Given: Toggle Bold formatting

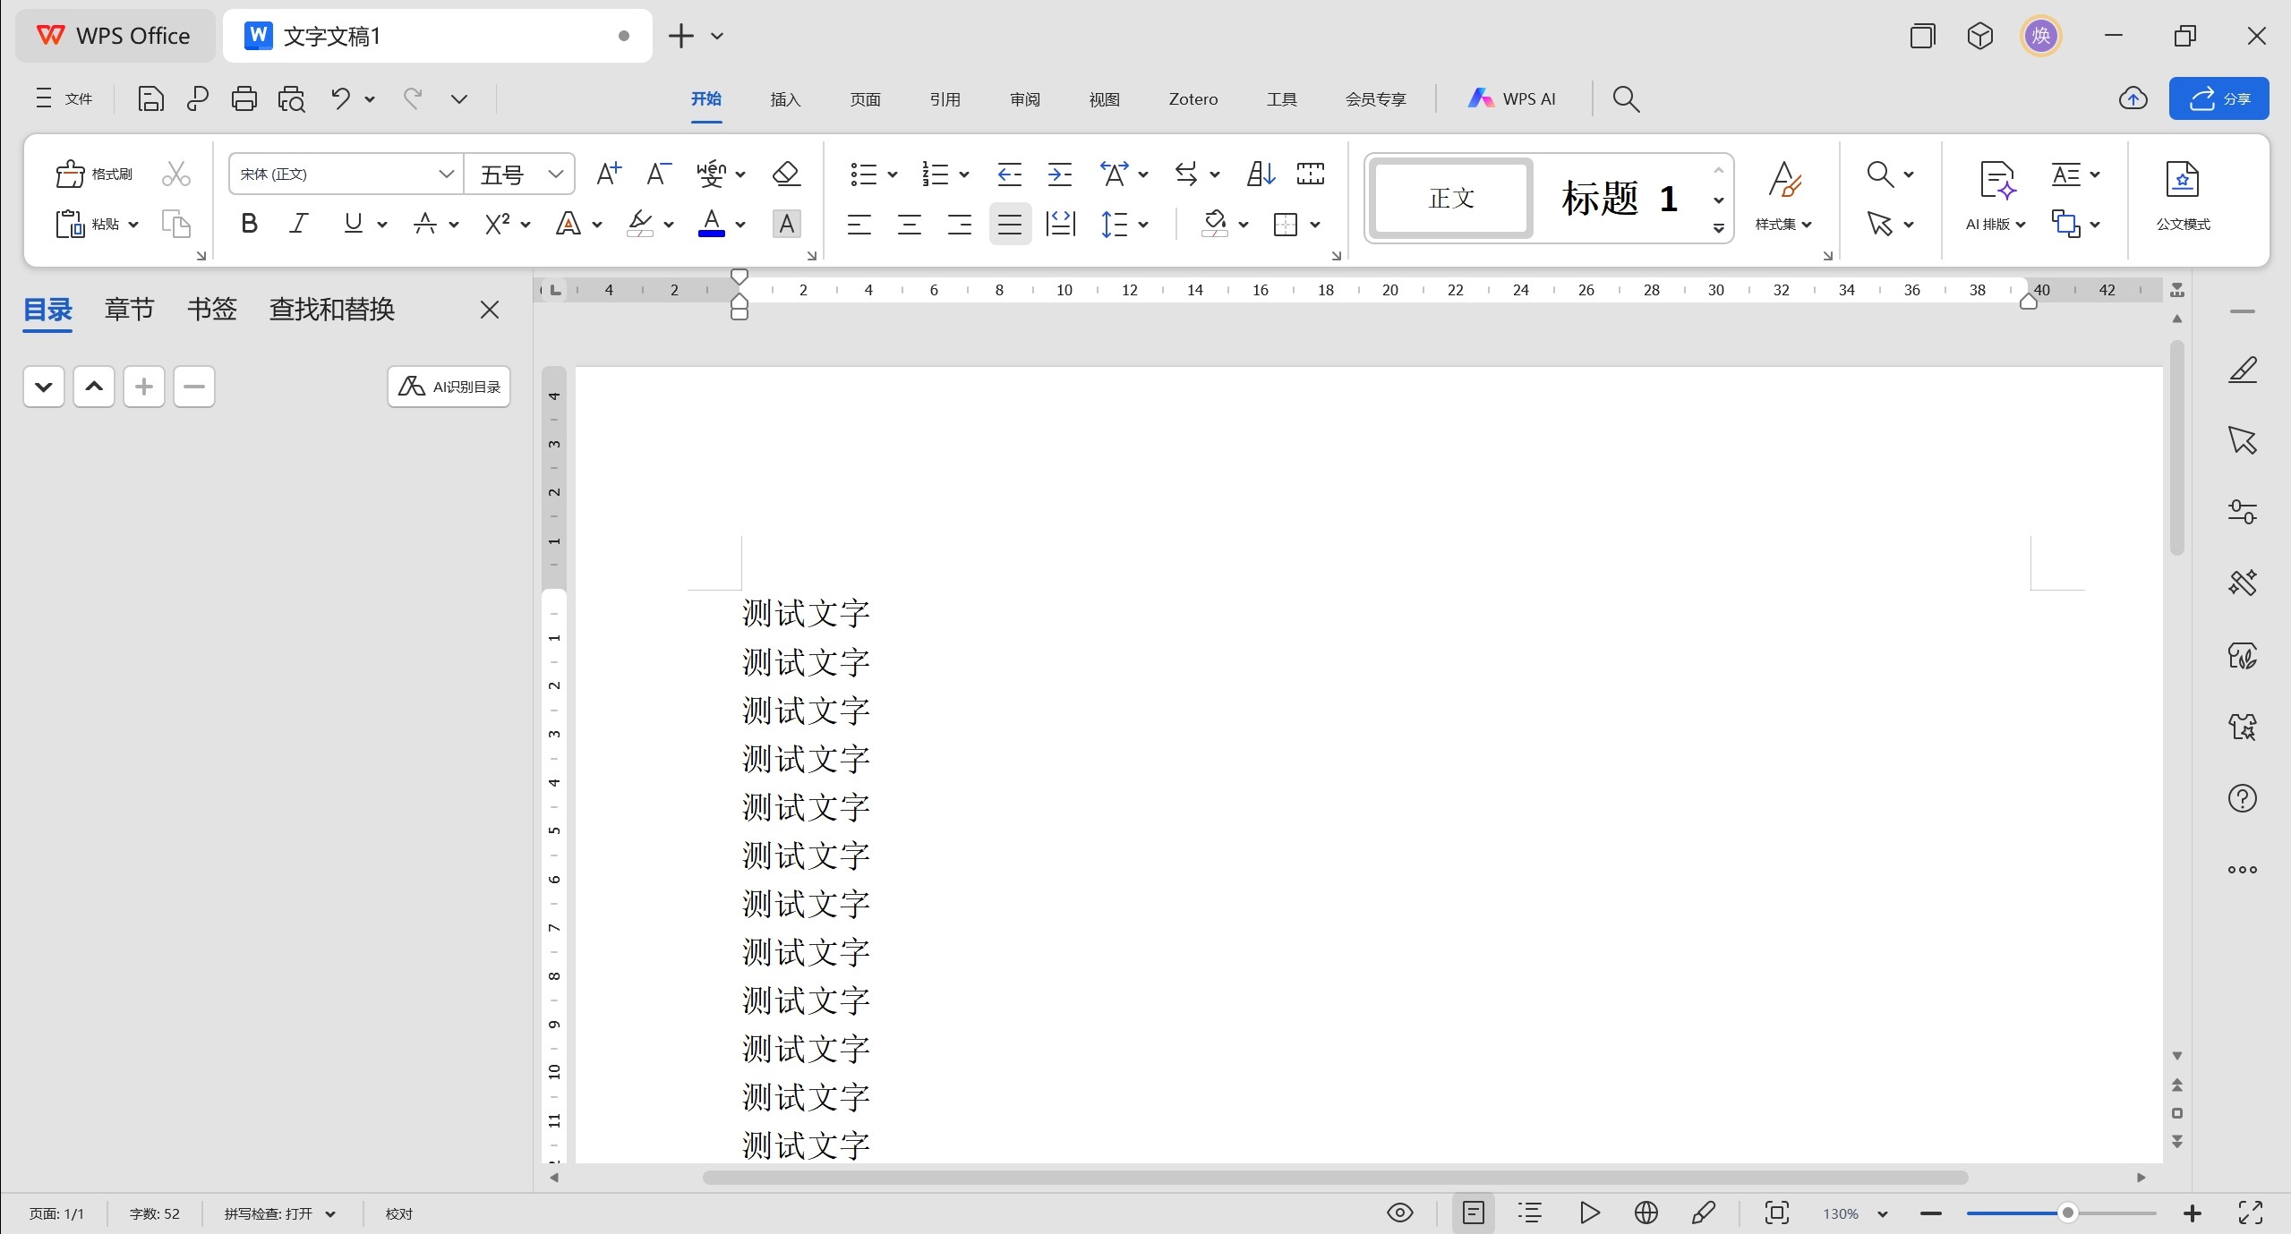Looking at the screenshot, I should 250,224.
